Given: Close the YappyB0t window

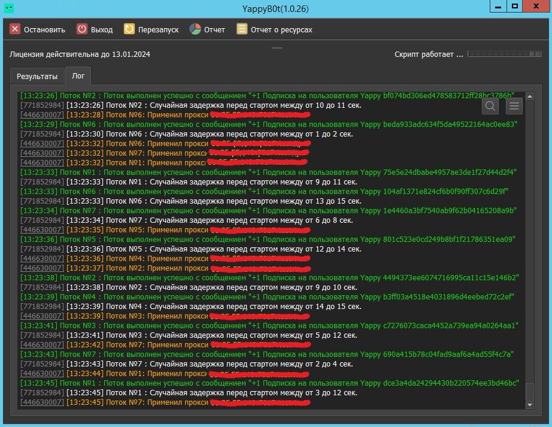Looking at the screenshot, I should 536,7.
